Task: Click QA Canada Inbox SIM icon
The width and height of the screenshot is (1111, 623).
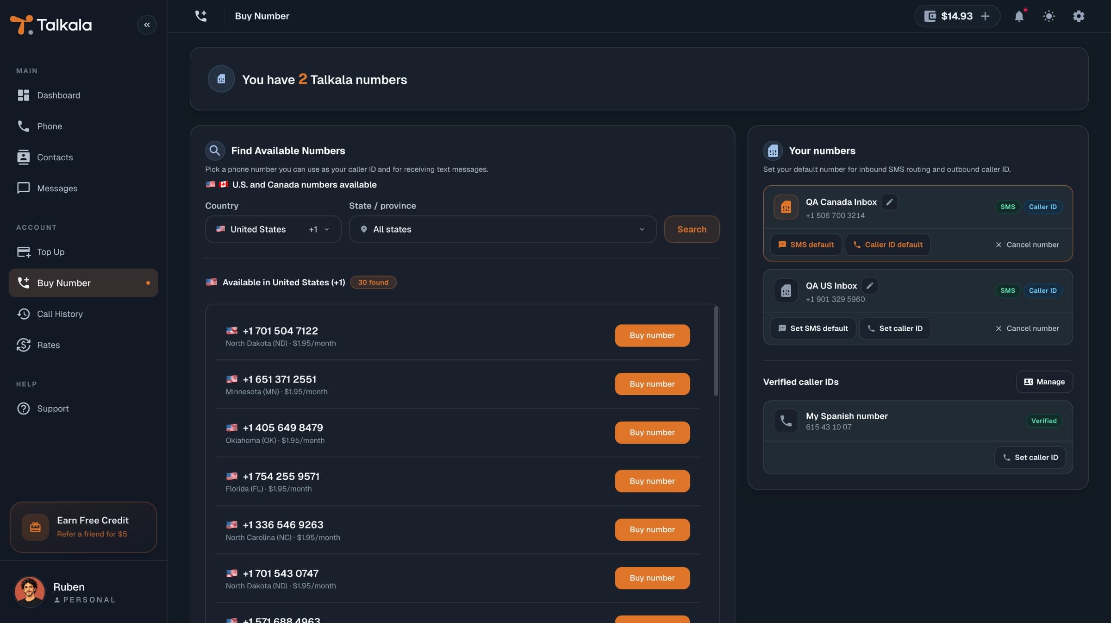Action: (786, 207)
